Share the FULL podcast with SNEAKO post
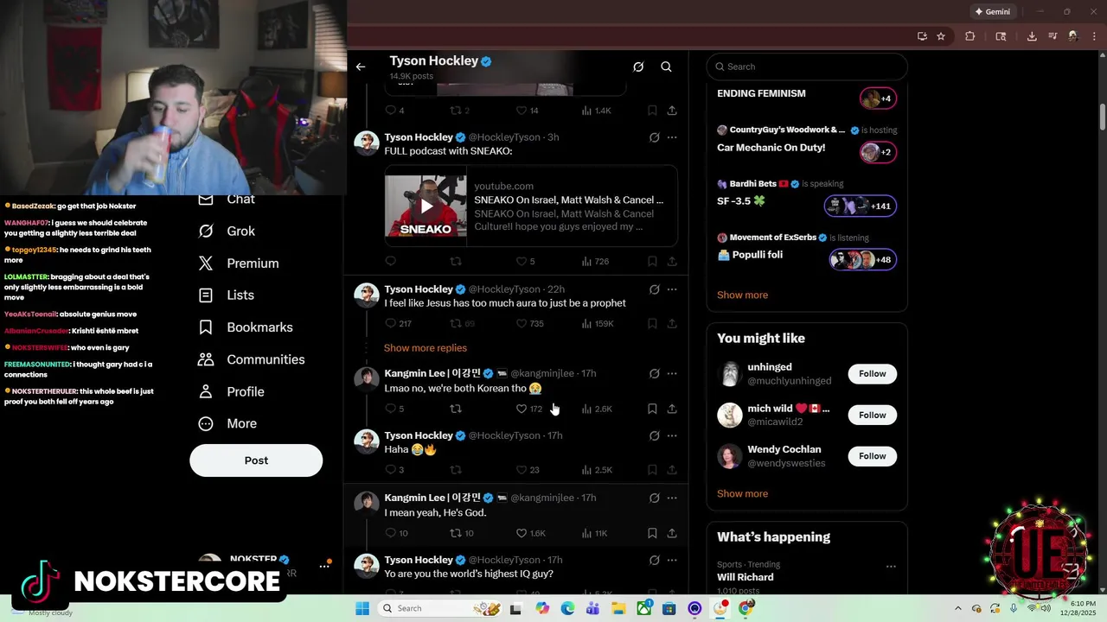The image size is (1107, 622). pos(672,261)
